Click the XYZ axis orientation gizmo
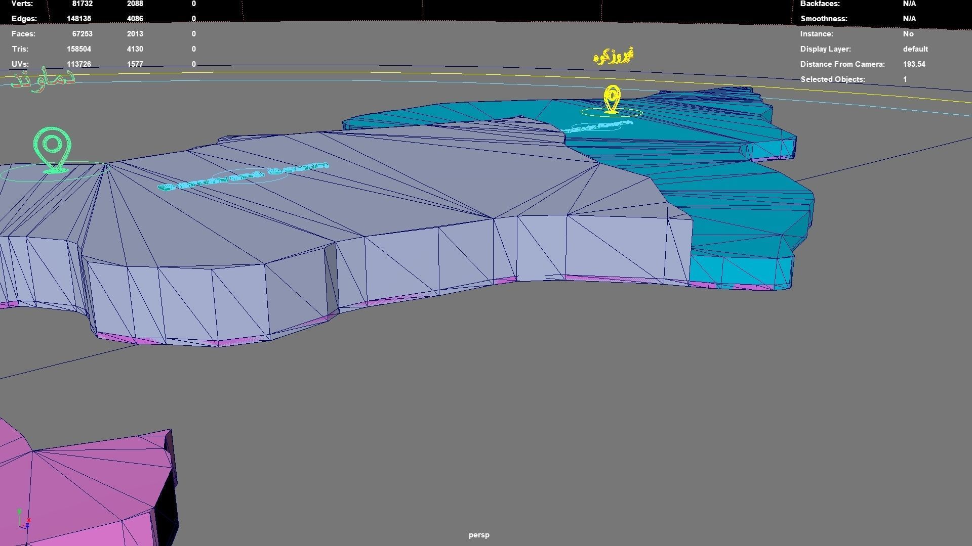The image size is (972, 546). [24, 520]
